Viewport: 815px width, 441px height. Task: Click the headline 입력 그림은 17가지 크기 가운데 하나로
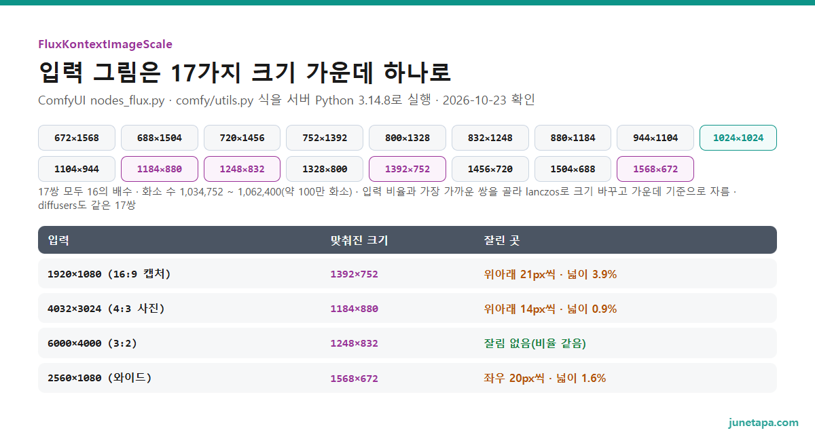click(x=244, y=73)
